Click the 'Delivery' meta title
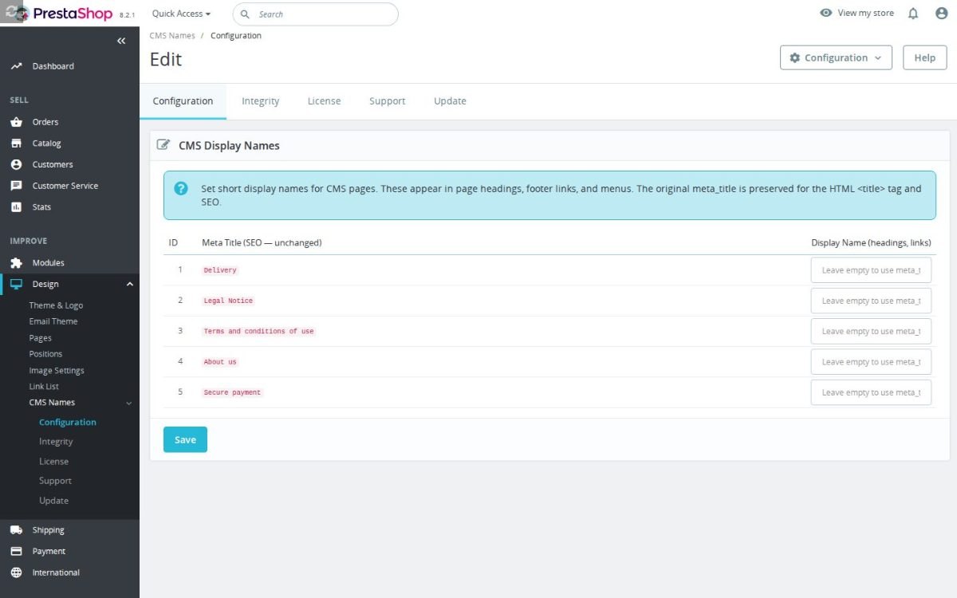This screenshot has height=598, width=957. [220, 270]
